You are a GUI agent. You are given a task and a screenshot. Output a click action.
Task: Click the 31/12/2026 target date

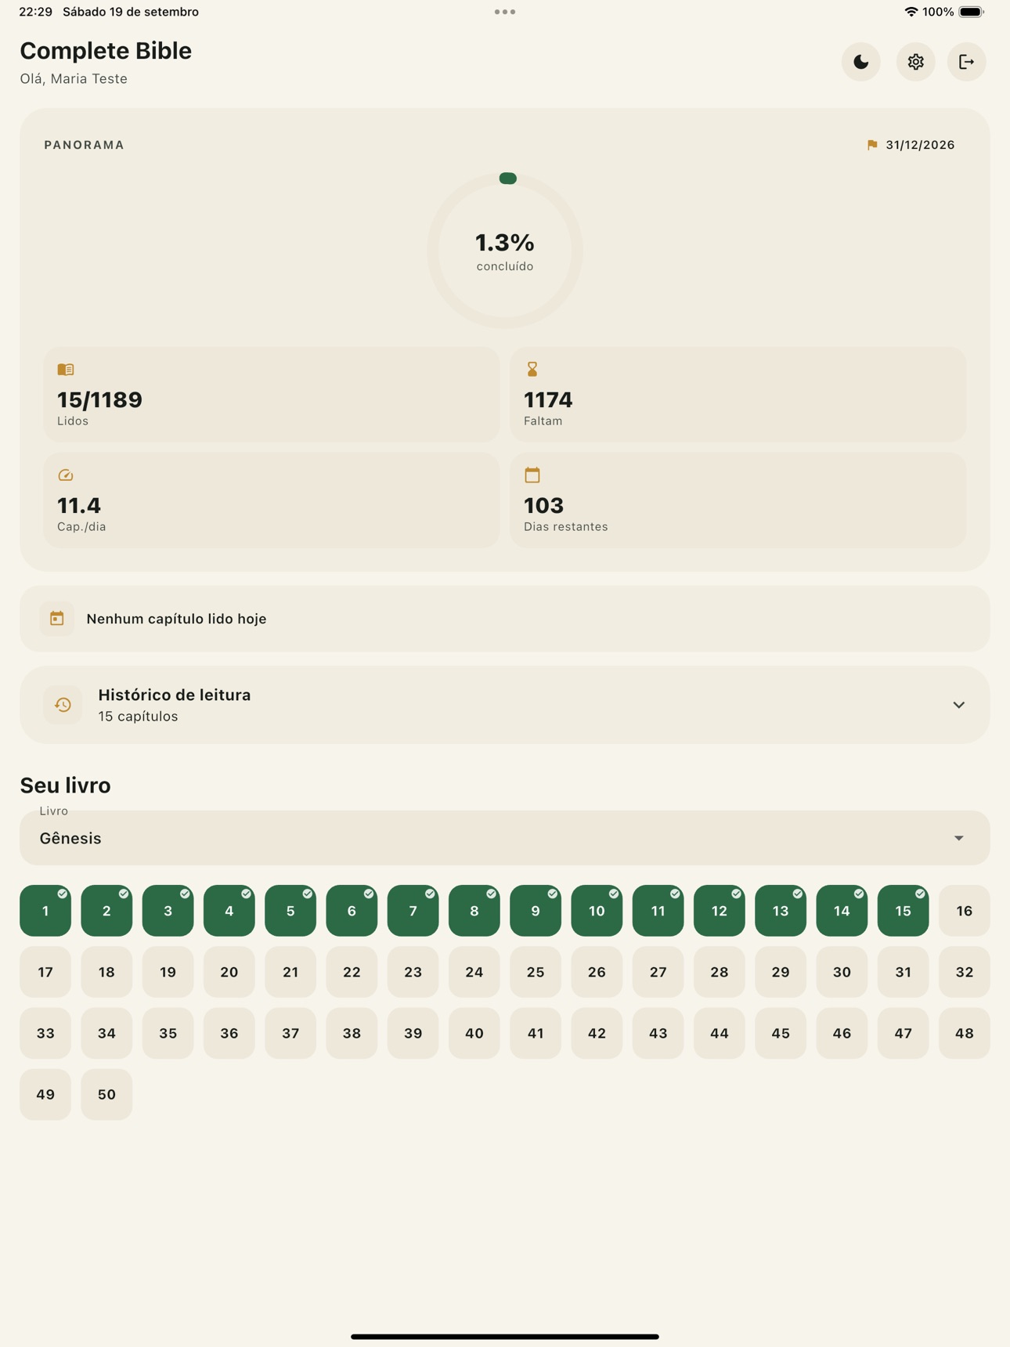[920, 145]
